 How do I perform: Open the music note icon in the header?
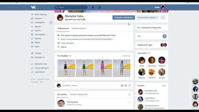pos(99,7)
